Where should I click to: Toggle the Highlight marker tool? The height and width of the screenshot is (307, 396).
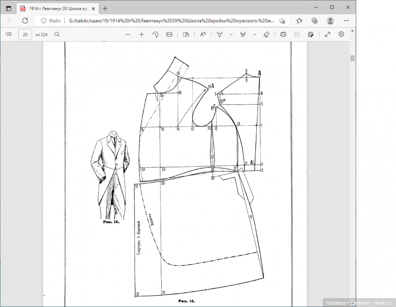[x=243, y=34]
